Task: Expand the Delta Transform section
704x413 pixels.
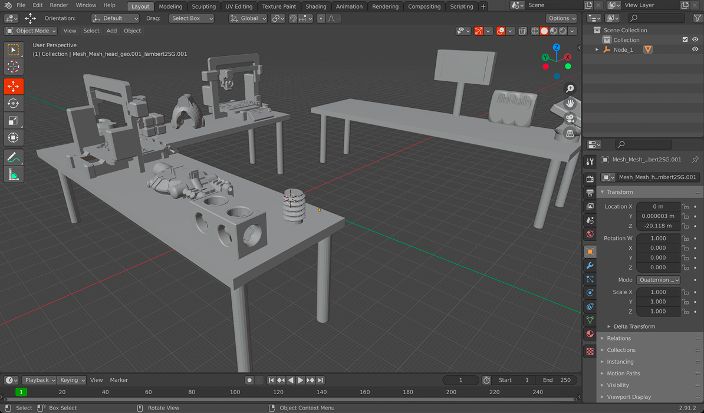Action: pyautogui.click(x=634, y=326)
